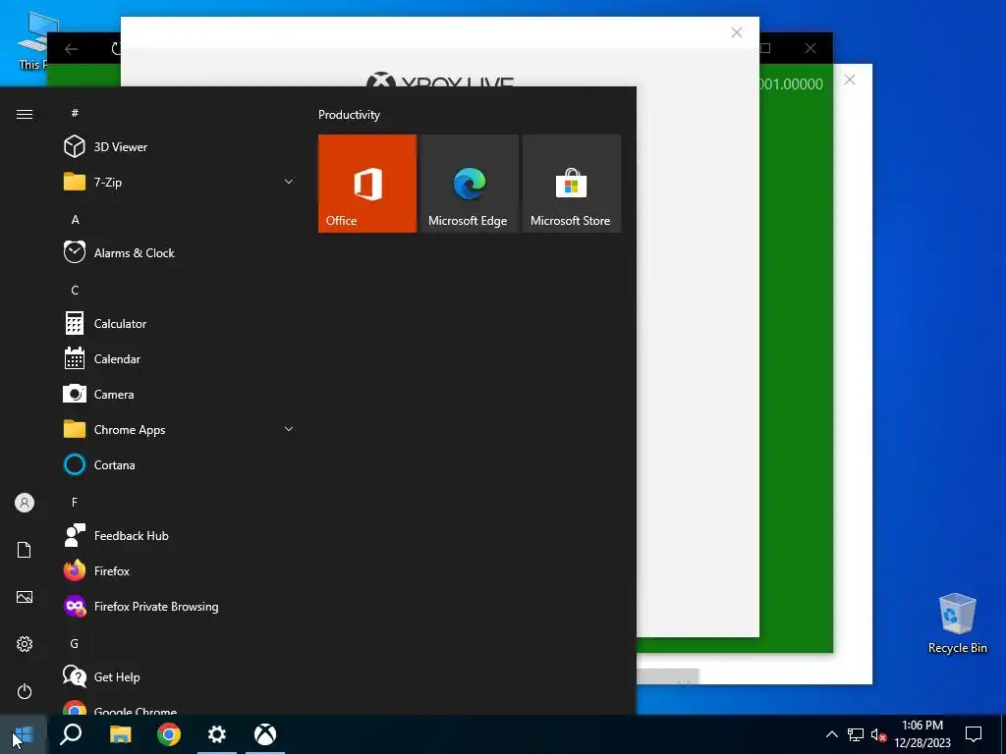Close the white panel behind Xbox window
Viewport: 1006px width, 754px height.
850,80
